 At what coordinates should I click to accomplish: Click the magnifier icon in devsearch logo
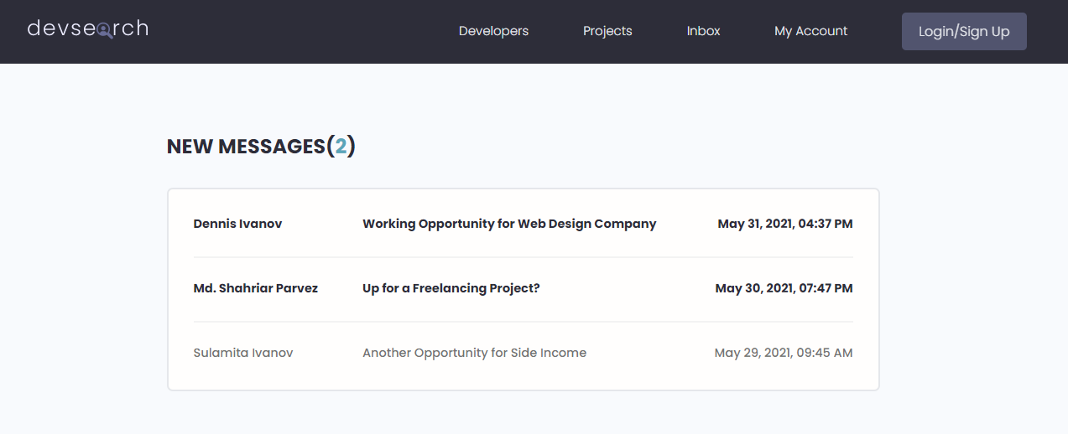pos(104,31)
